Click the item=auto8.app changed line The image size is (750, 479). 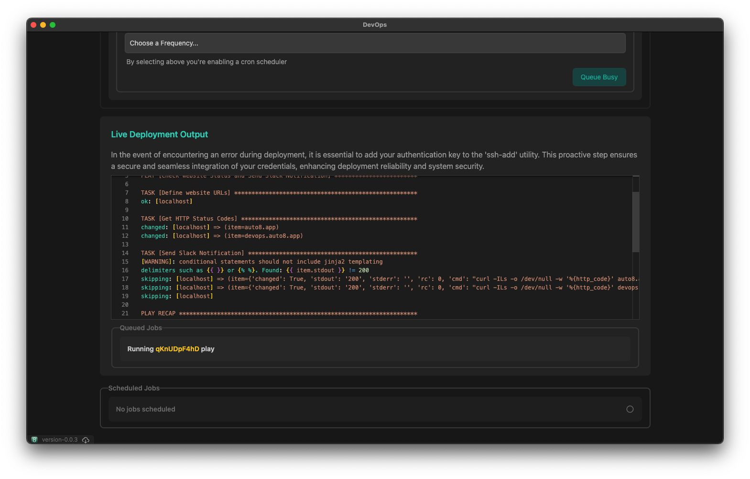point(210,227)
